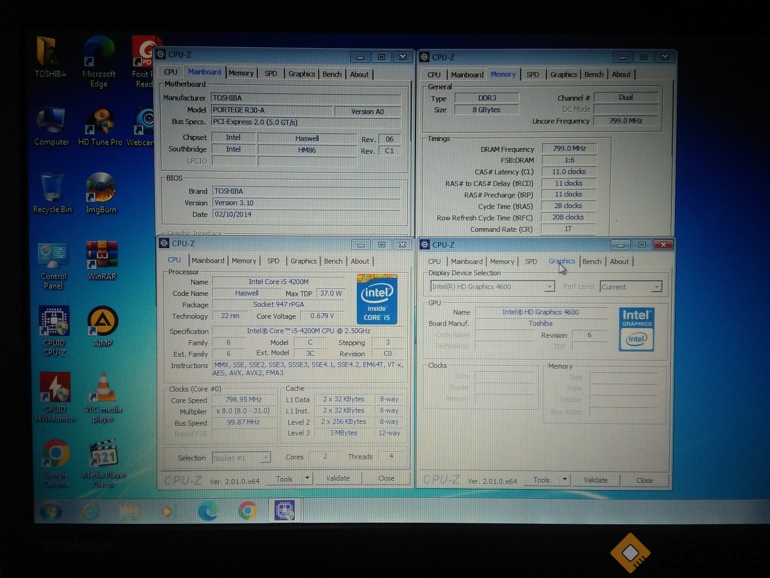Expand the Display Device Selection dropdown

[549, 287]
